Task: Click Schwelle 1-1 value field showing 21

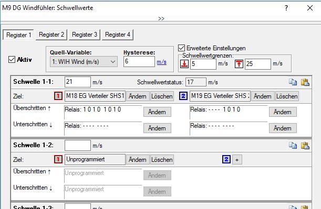Action: (78, 82)
